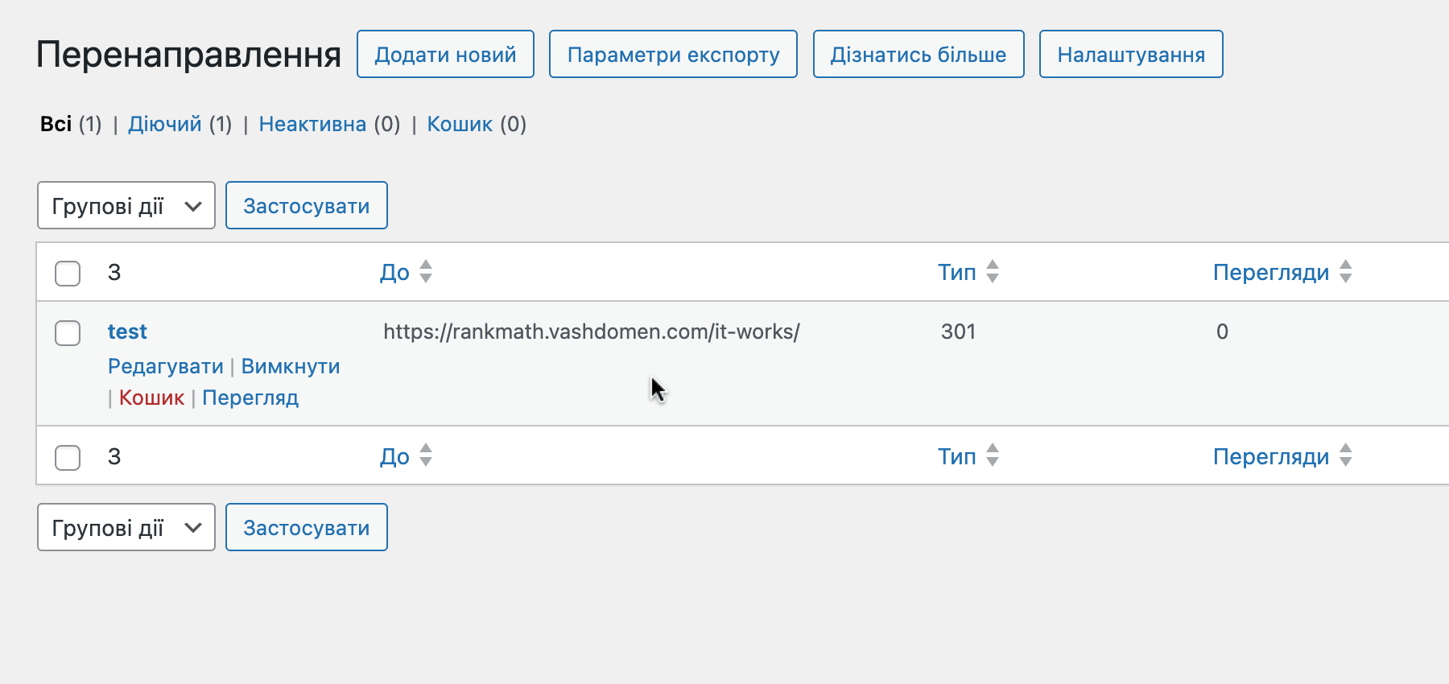1449x684 pixels.
Task: Click Вимкнути to deactivate test redirection
Action: (291, 366)
